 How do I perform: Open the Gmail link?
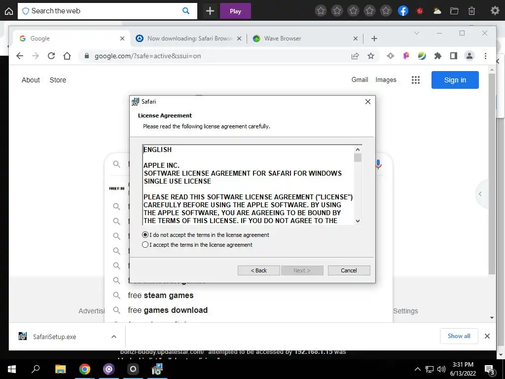pyautogui.click(x=360, y=79)
